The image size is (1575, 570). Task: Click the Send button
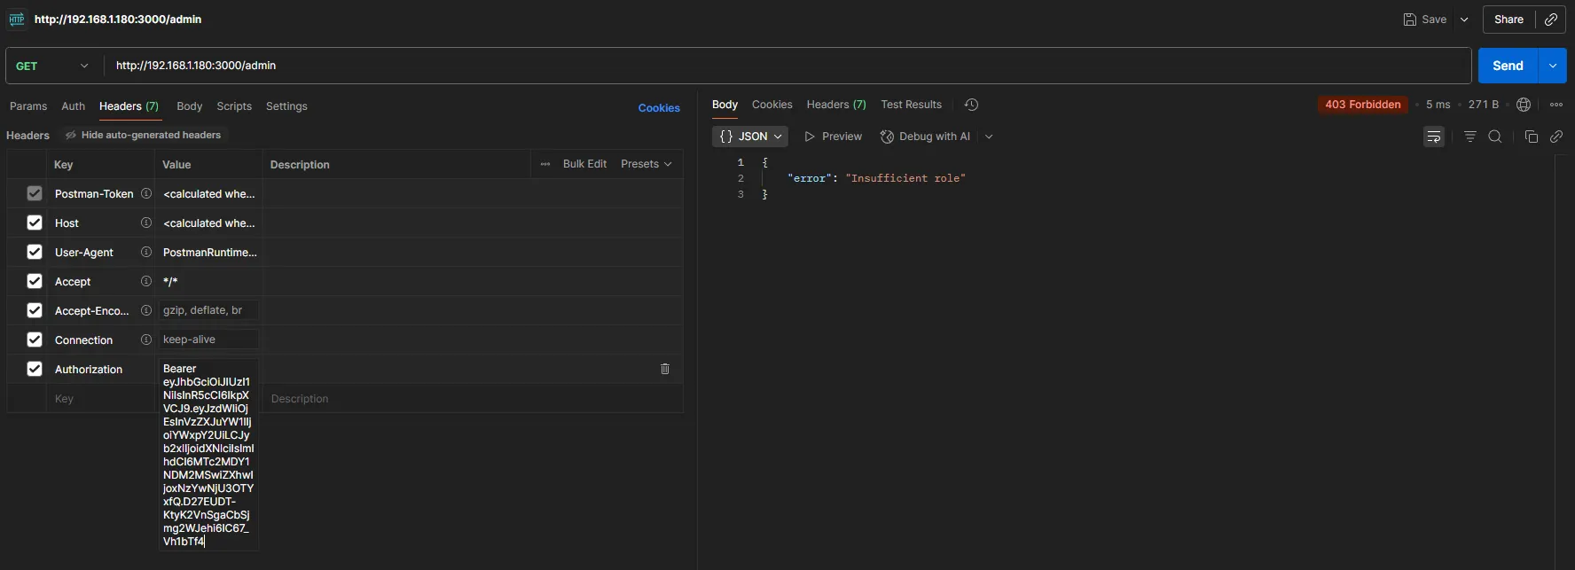1508,66
